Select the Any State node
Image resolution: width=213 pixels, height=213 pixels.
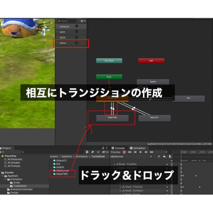pos(109,61)
